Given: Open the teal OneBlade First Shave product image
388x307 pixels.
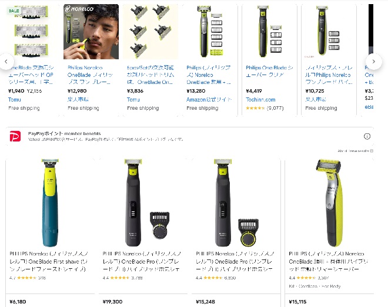Looking at the screenshot, I should point(50,203).
